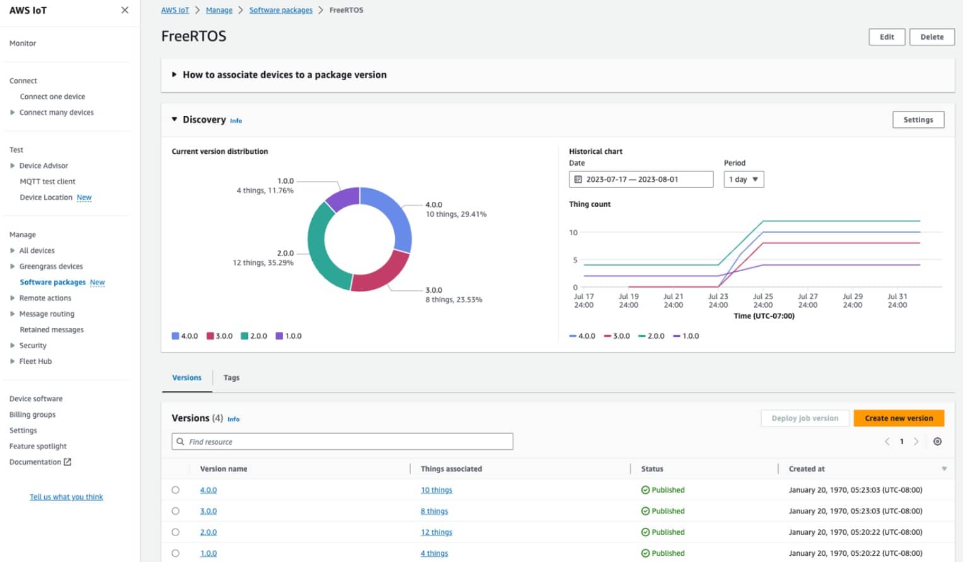Expand Connect many devices in sidebar
The height and width of the screenshot is (562, 963).
tap(12, 112)
